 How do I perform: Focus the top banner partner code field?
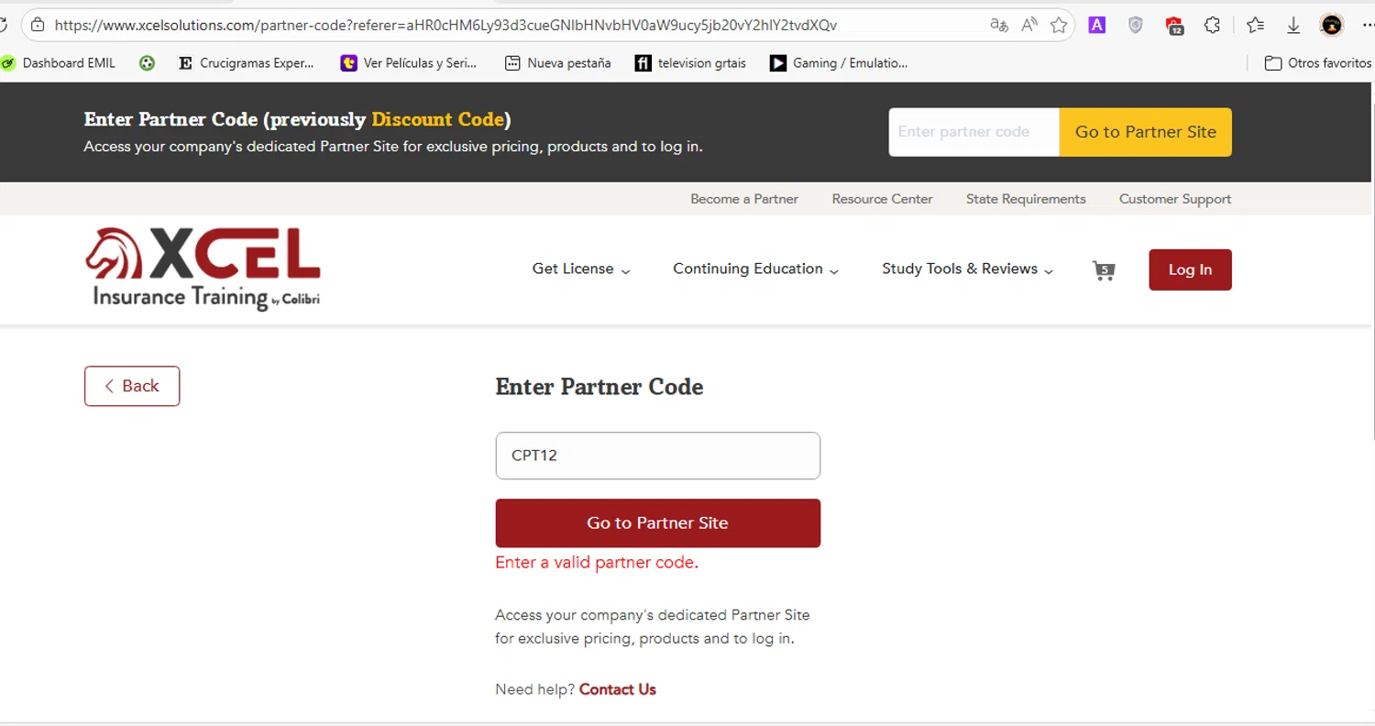coord(973,132)
